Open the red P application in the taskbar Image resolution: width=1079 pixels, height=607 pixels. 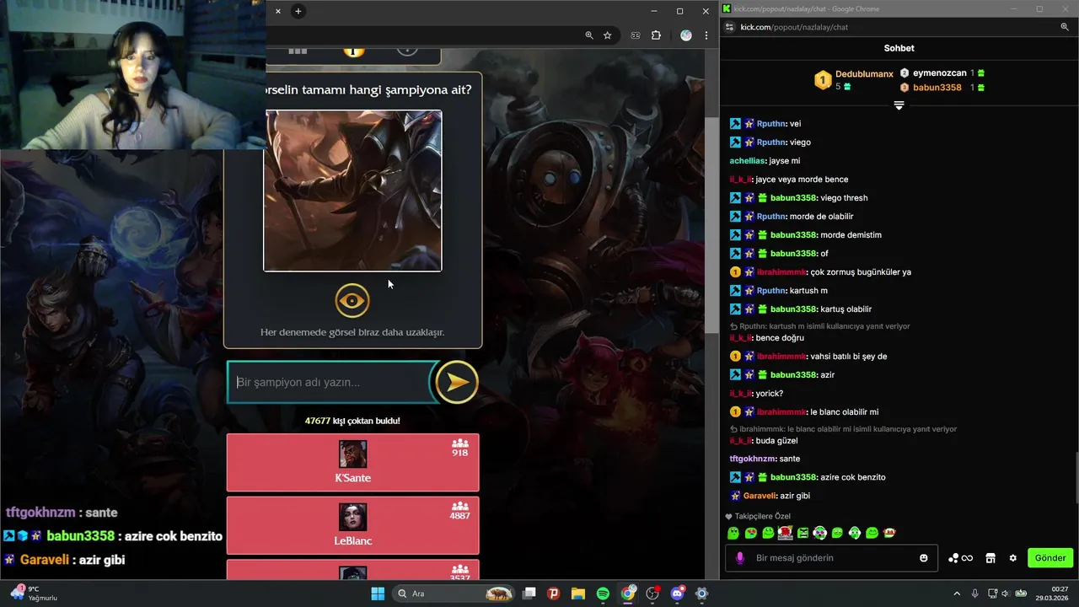[554, 594]
